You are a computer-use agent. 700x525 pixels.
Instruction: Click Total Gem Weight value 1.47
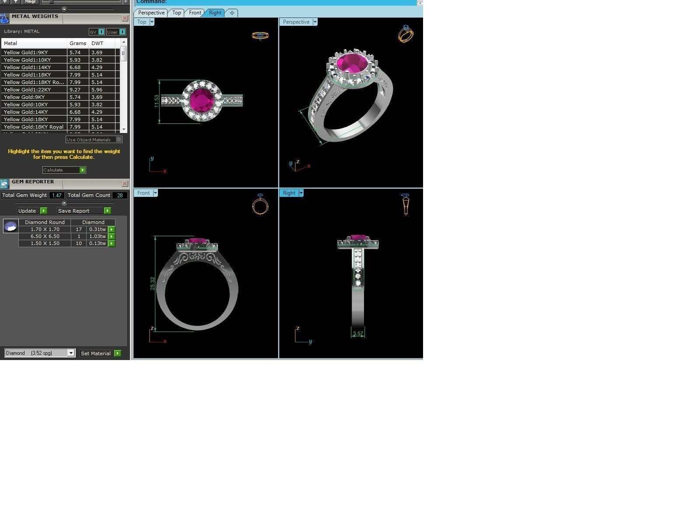57,196
